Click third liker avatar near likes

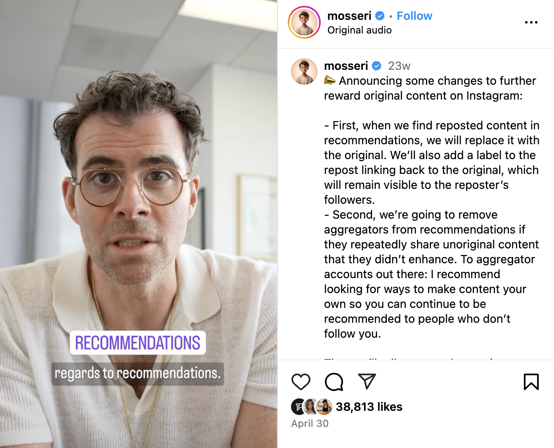coord(325,407)
